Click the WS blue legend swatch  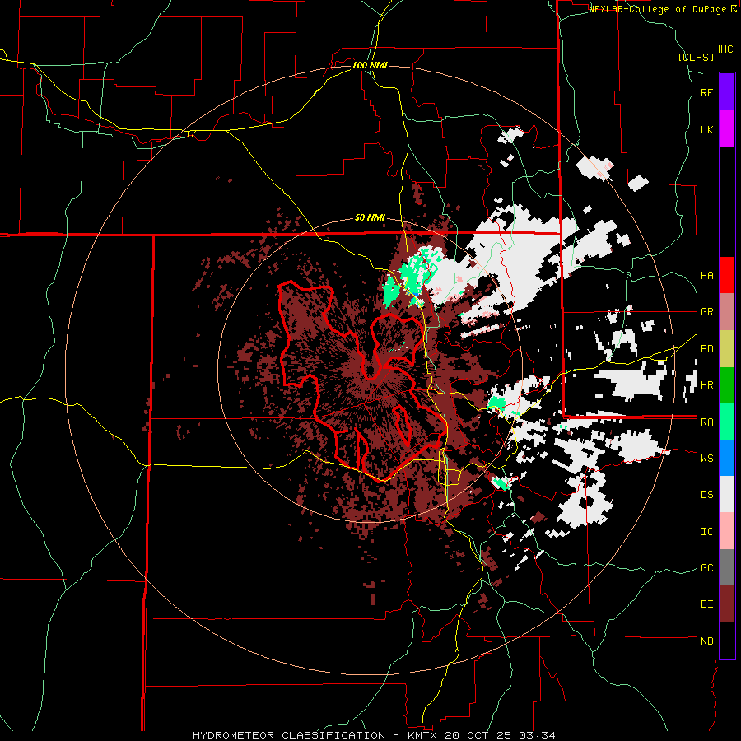(x=727, y=458)
